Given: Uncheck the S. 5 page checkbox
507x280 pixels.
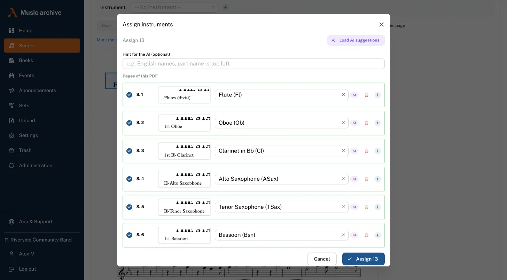Looking at the screenshot, I should pyautogui.click(x=129, y=207).
